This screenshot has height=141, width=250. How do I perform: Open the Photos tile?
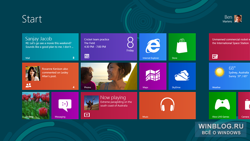109,76
